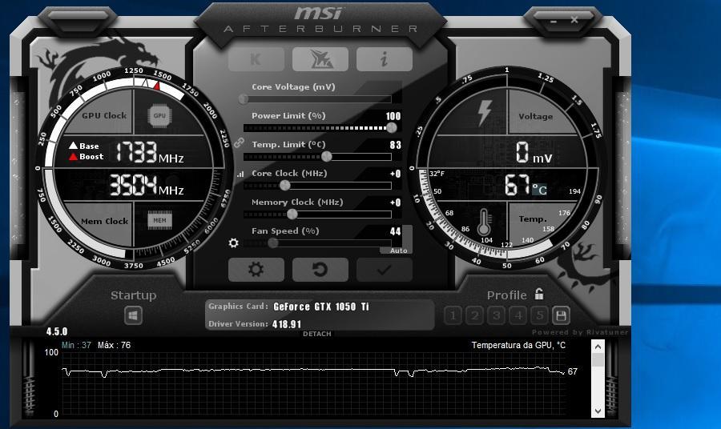Reset settings with the circular arrow button

pos(320,269)
